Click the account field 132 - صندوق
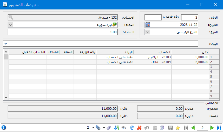Viewport: 223px width, 132px height. (x=63, y=17)
